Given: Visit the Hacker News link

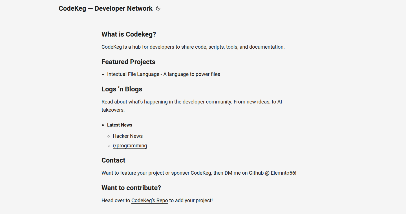Looking at the screenshot, I should [128, 136].
